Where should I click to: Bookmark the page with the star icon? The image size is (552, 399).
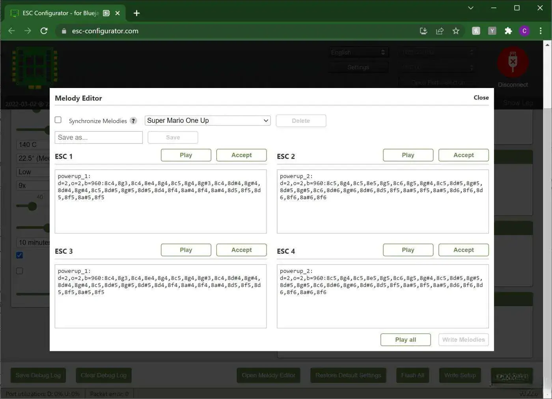(456, 31)
